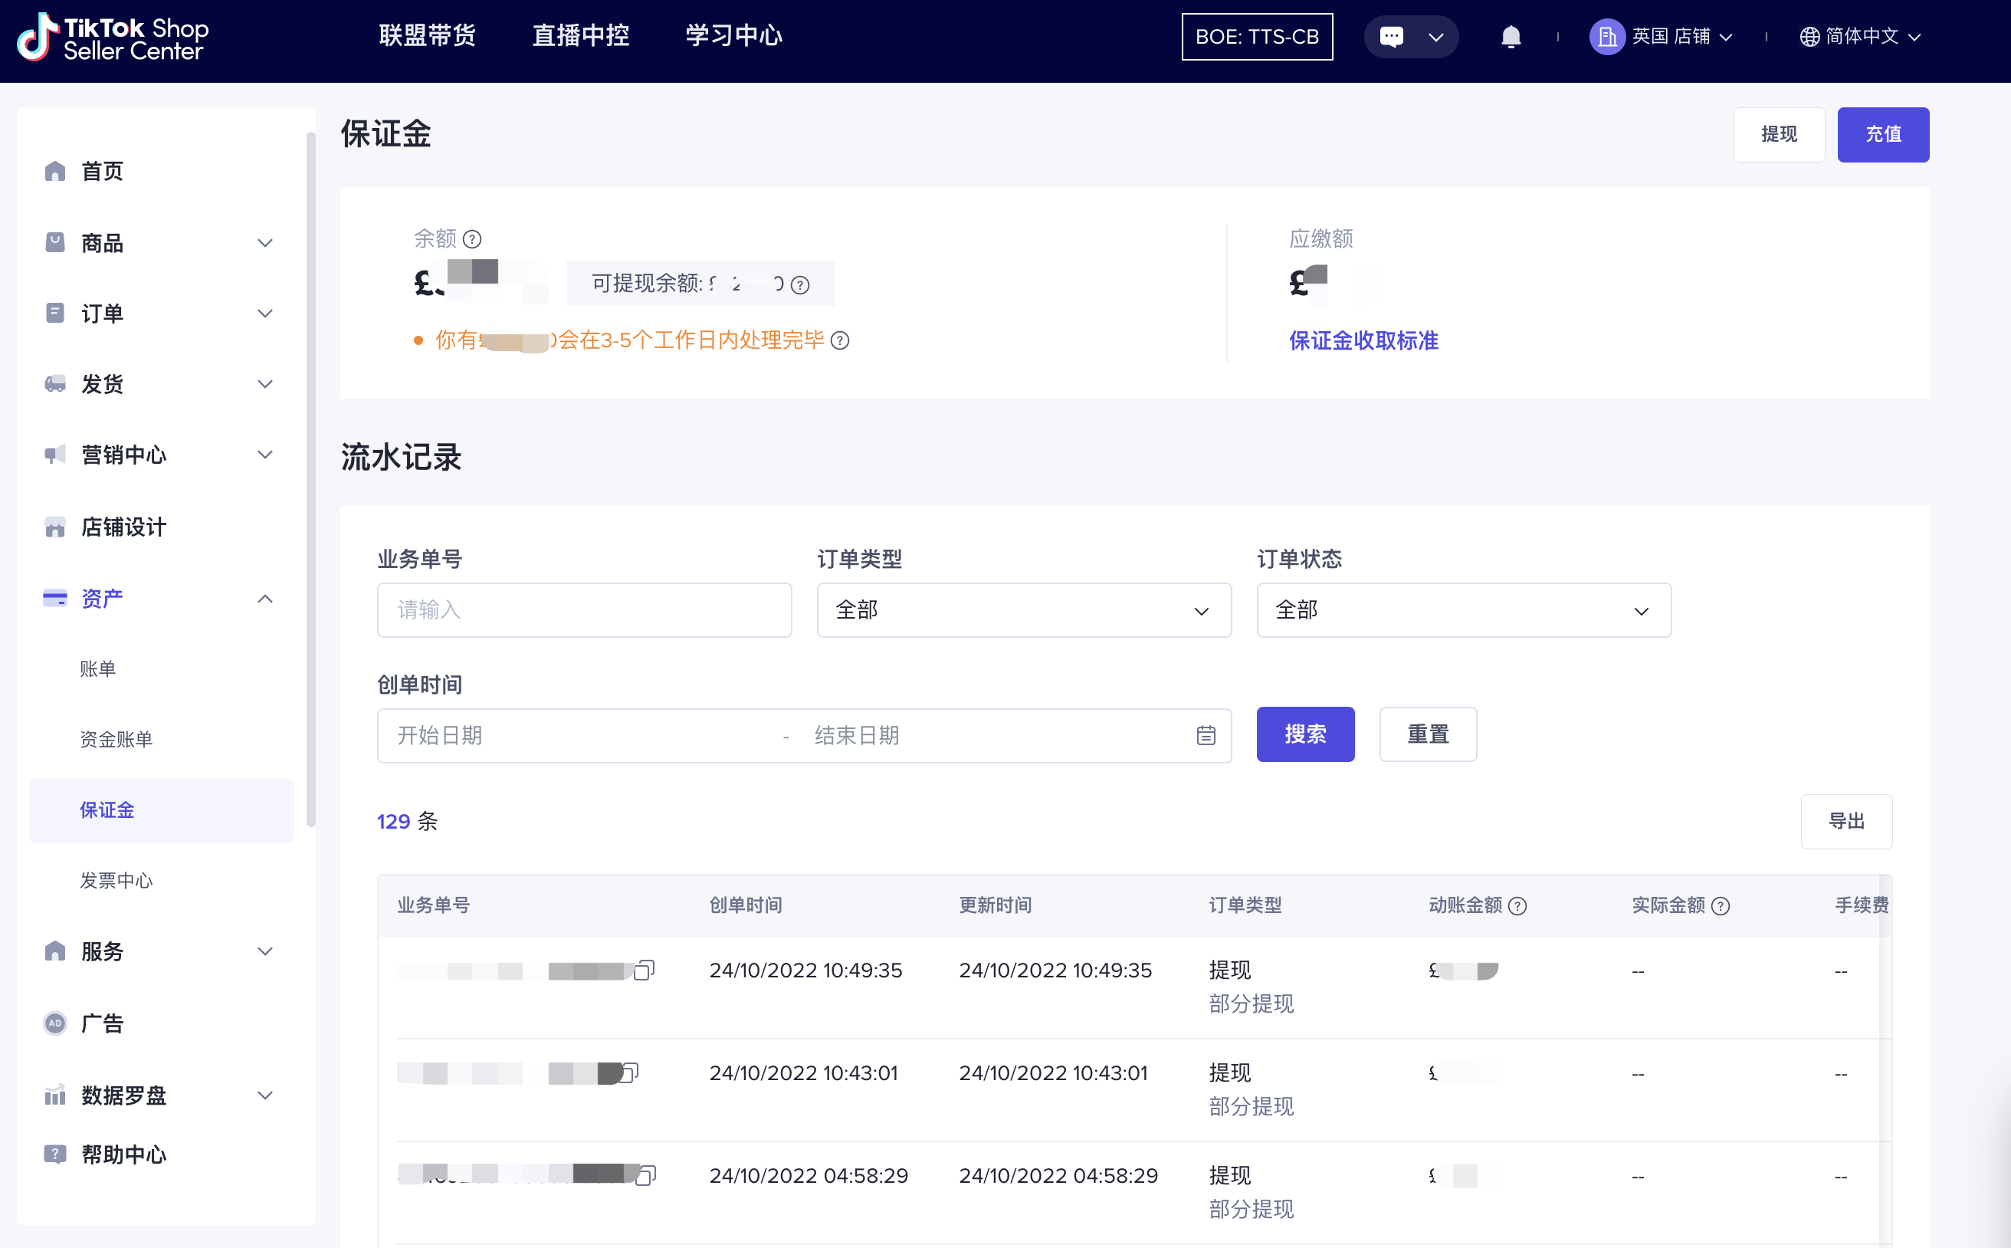2011x1248 pixels.
Task: Expand the 订单状态 dropdown
Action: pyautogui.click(x=1462, y=610)
